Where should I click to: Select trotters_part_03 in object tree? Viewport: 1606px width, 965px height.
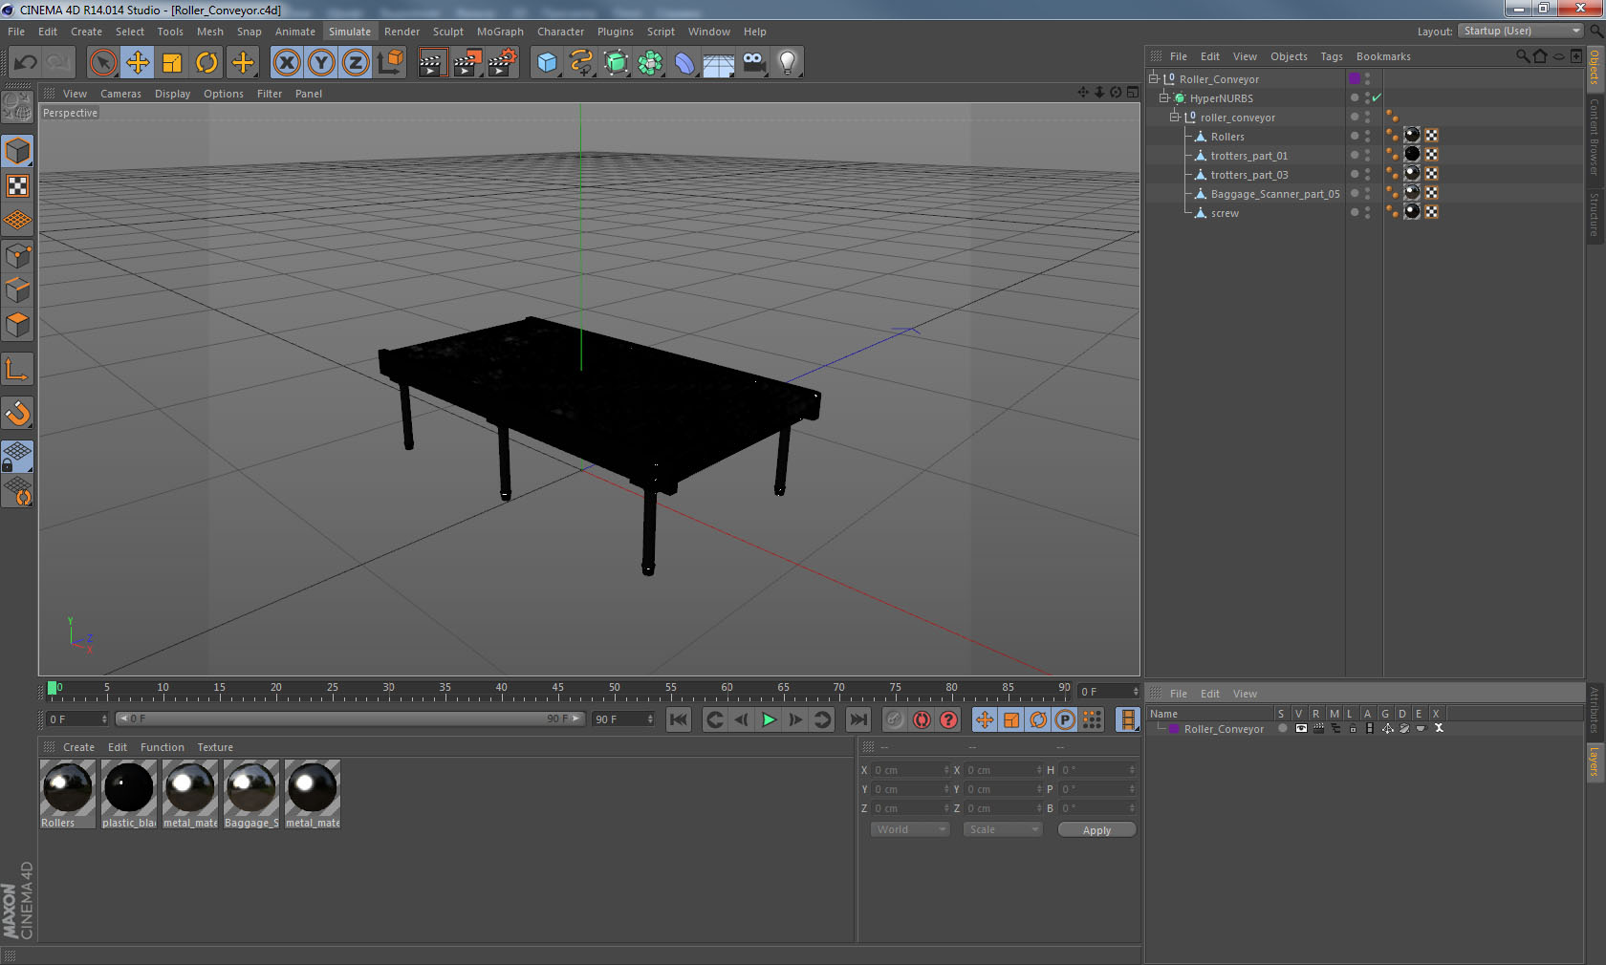(1248, 175)
